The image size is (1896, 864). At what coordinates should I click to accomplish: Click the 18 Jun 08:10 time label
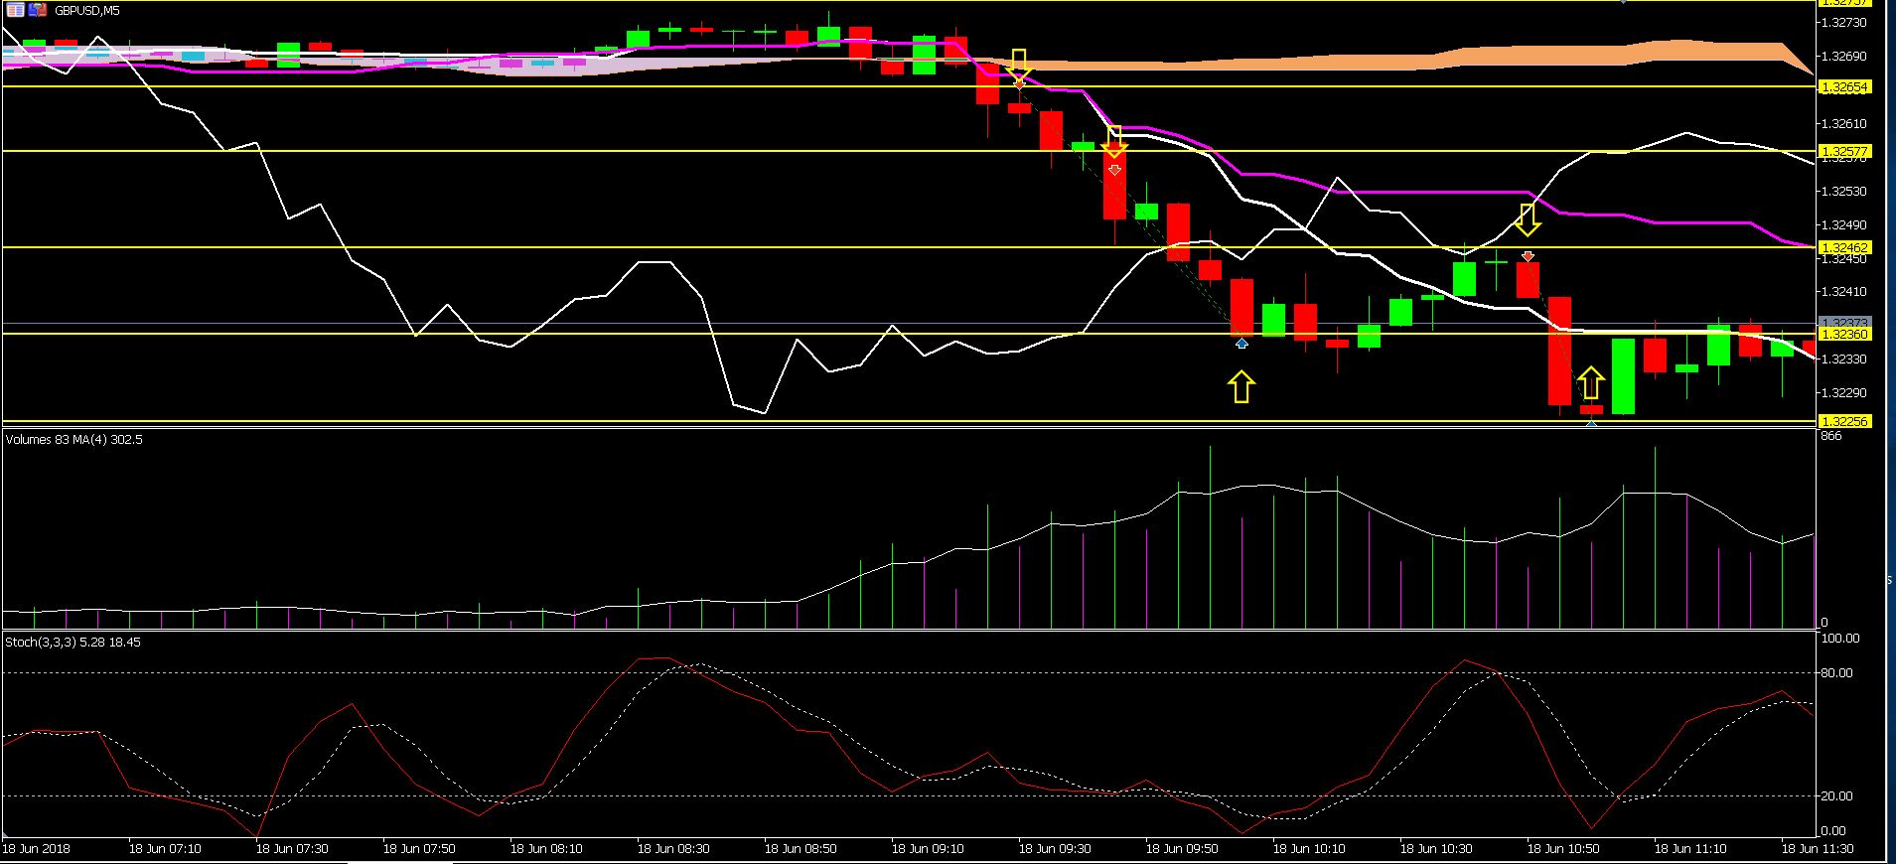(x=546, y=849)
